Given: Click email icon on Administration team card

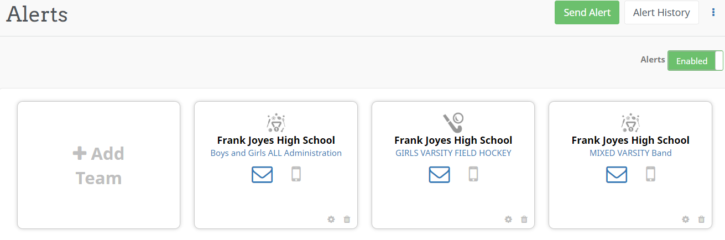Looking at the screenshot, I should tap(262, 175).
